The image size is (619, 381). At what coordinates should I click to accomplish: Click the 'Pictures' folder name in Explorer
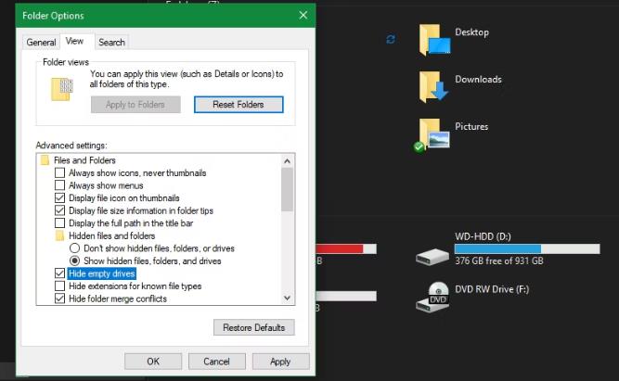coord(471,127)
